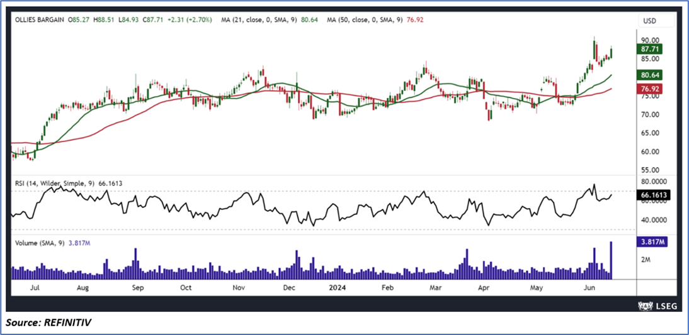Click the Jul label on time axis

tap(35, 288)
